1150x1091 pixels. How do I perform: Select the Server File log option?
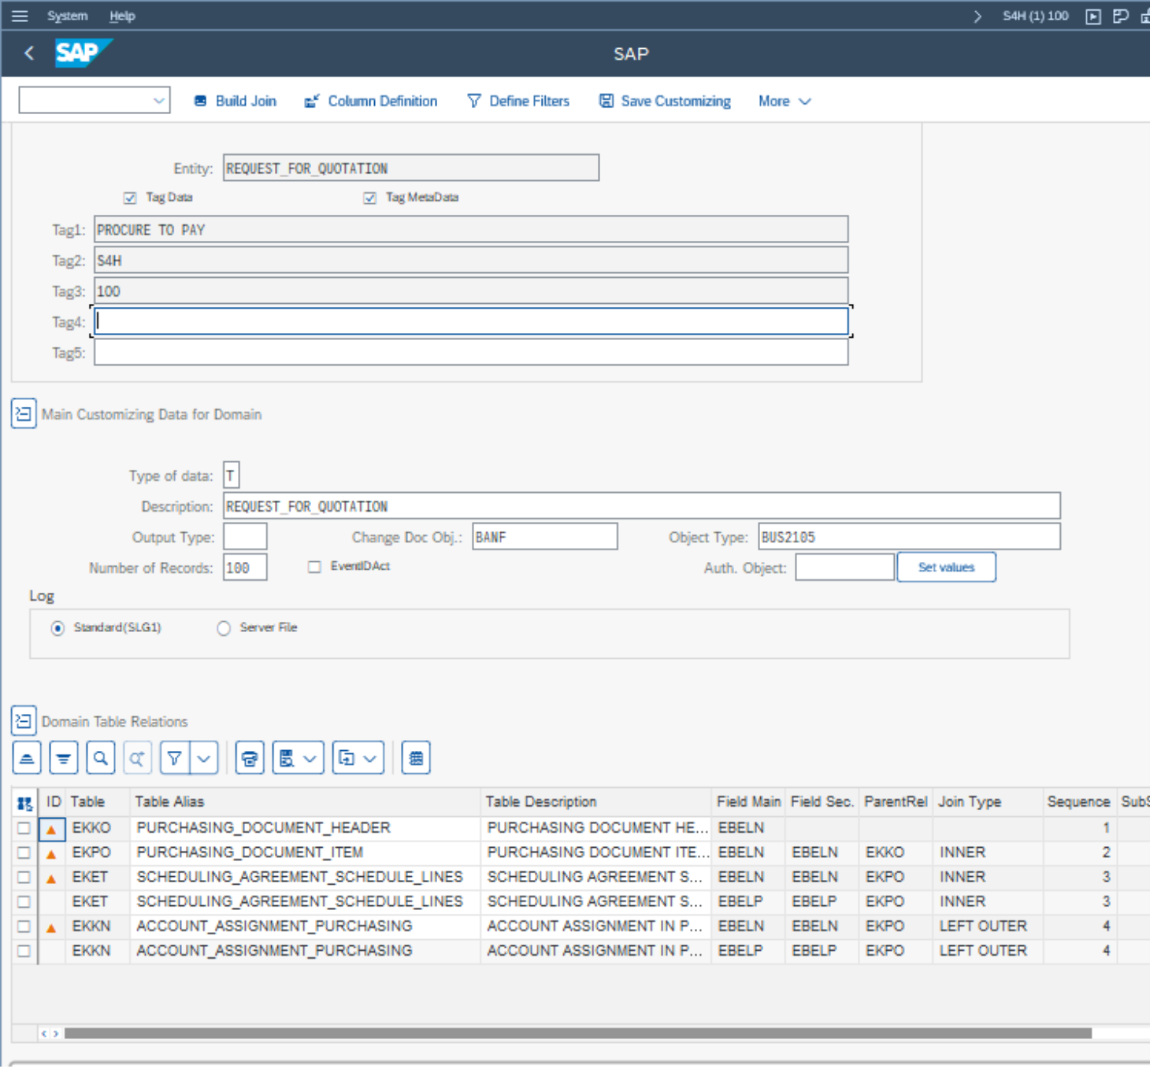[x=224, y=628]
